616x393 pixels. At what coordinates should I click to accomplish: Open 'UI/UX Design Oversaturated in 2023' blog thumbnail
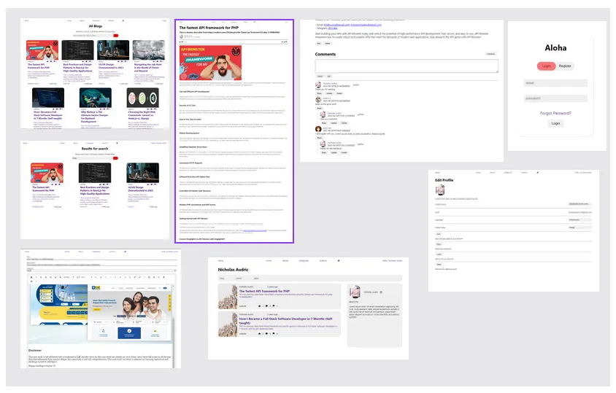point(113,50)
